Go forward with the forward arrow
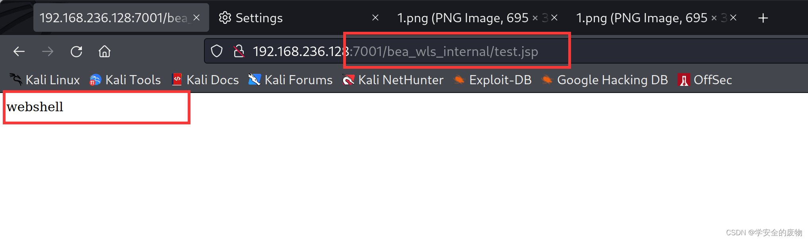 (48, 51)
